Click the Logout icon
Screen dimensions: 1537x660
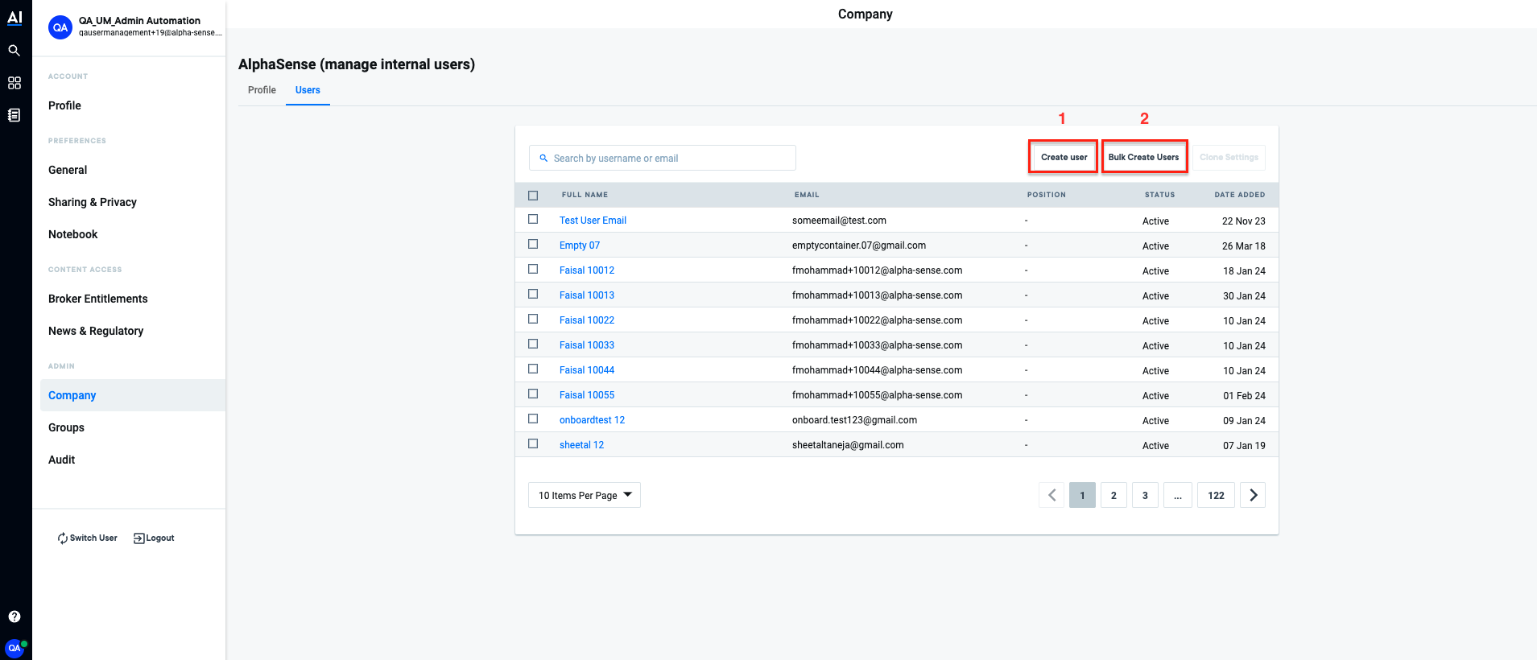coord(138,538)
